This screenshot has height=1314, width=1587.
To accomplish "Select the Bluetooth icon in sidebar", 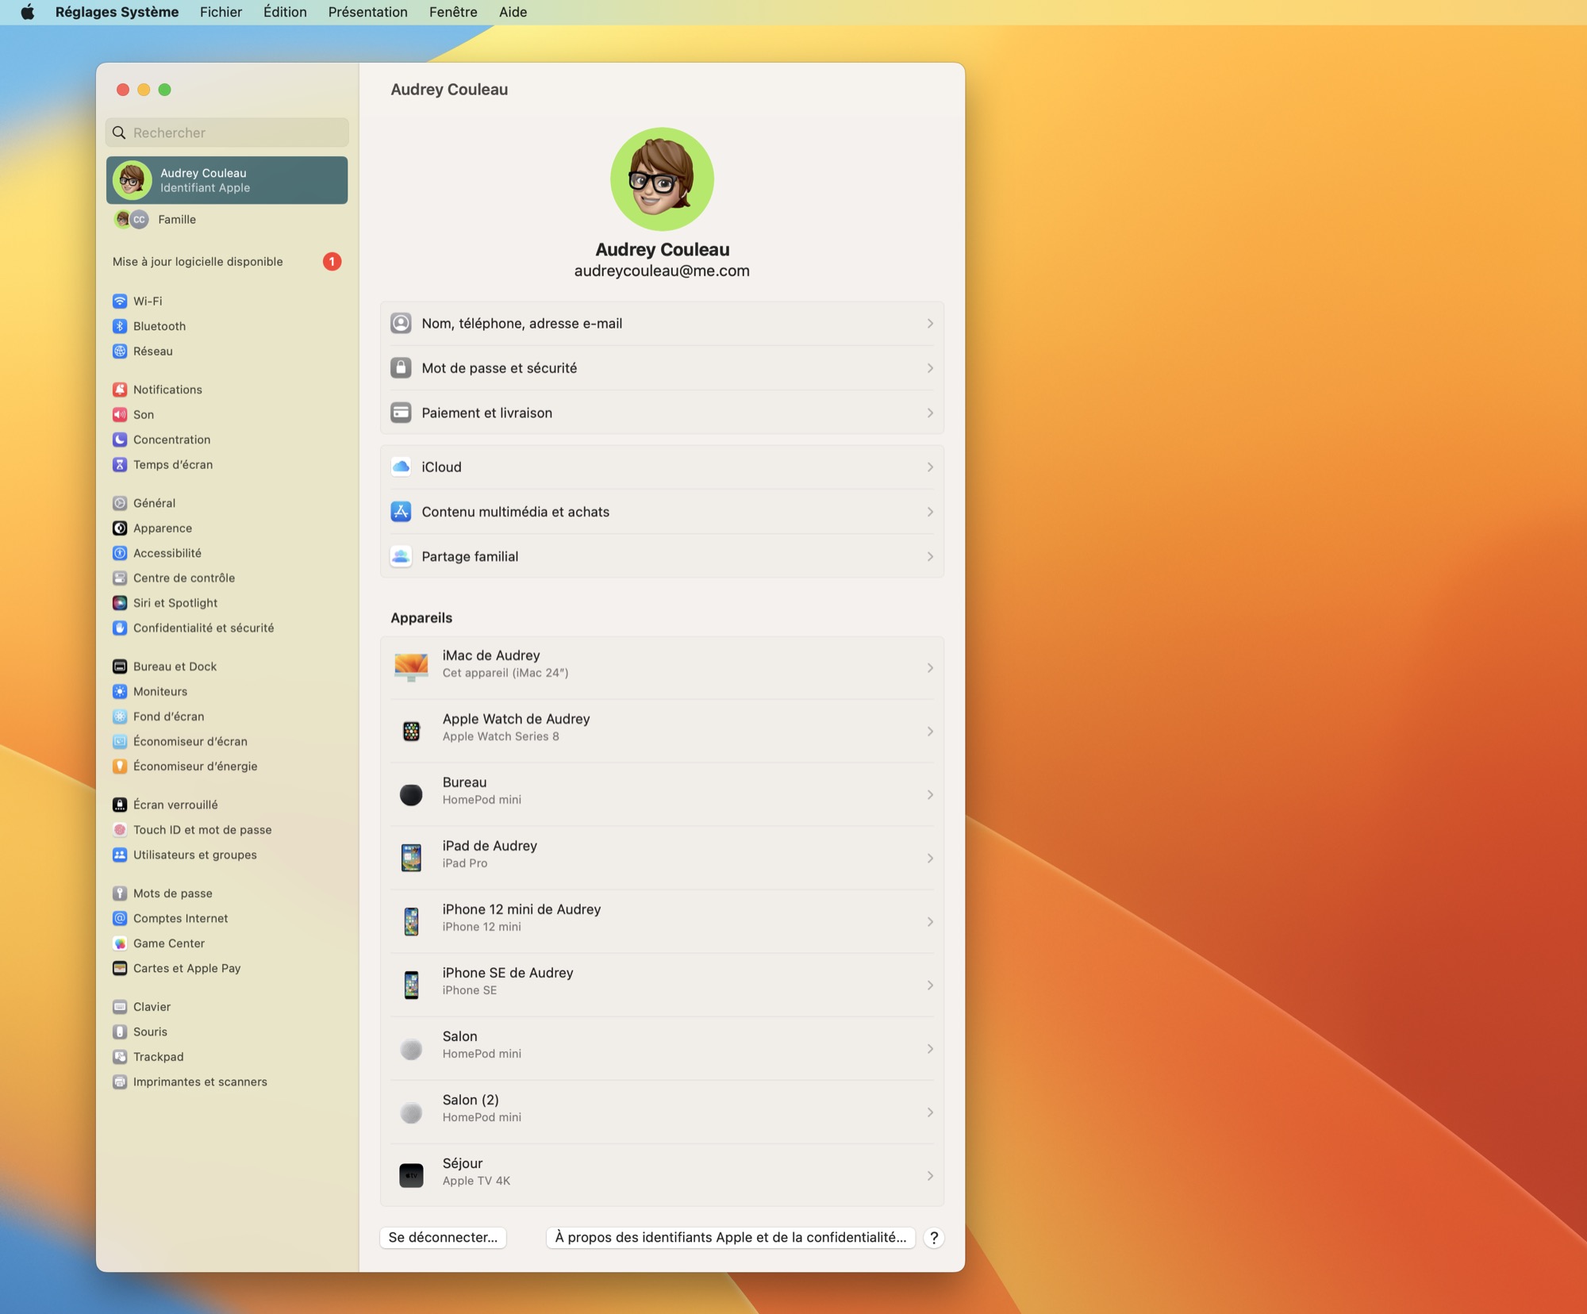I will tap(120, 326).
